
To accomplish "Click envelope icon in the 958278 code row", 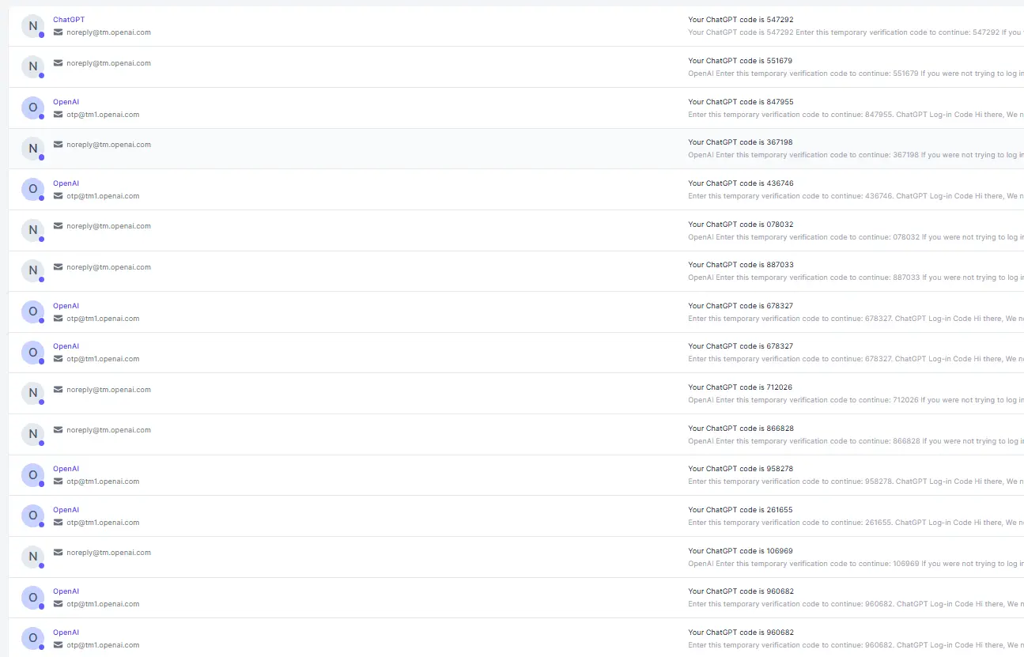I will pos(58,481).
